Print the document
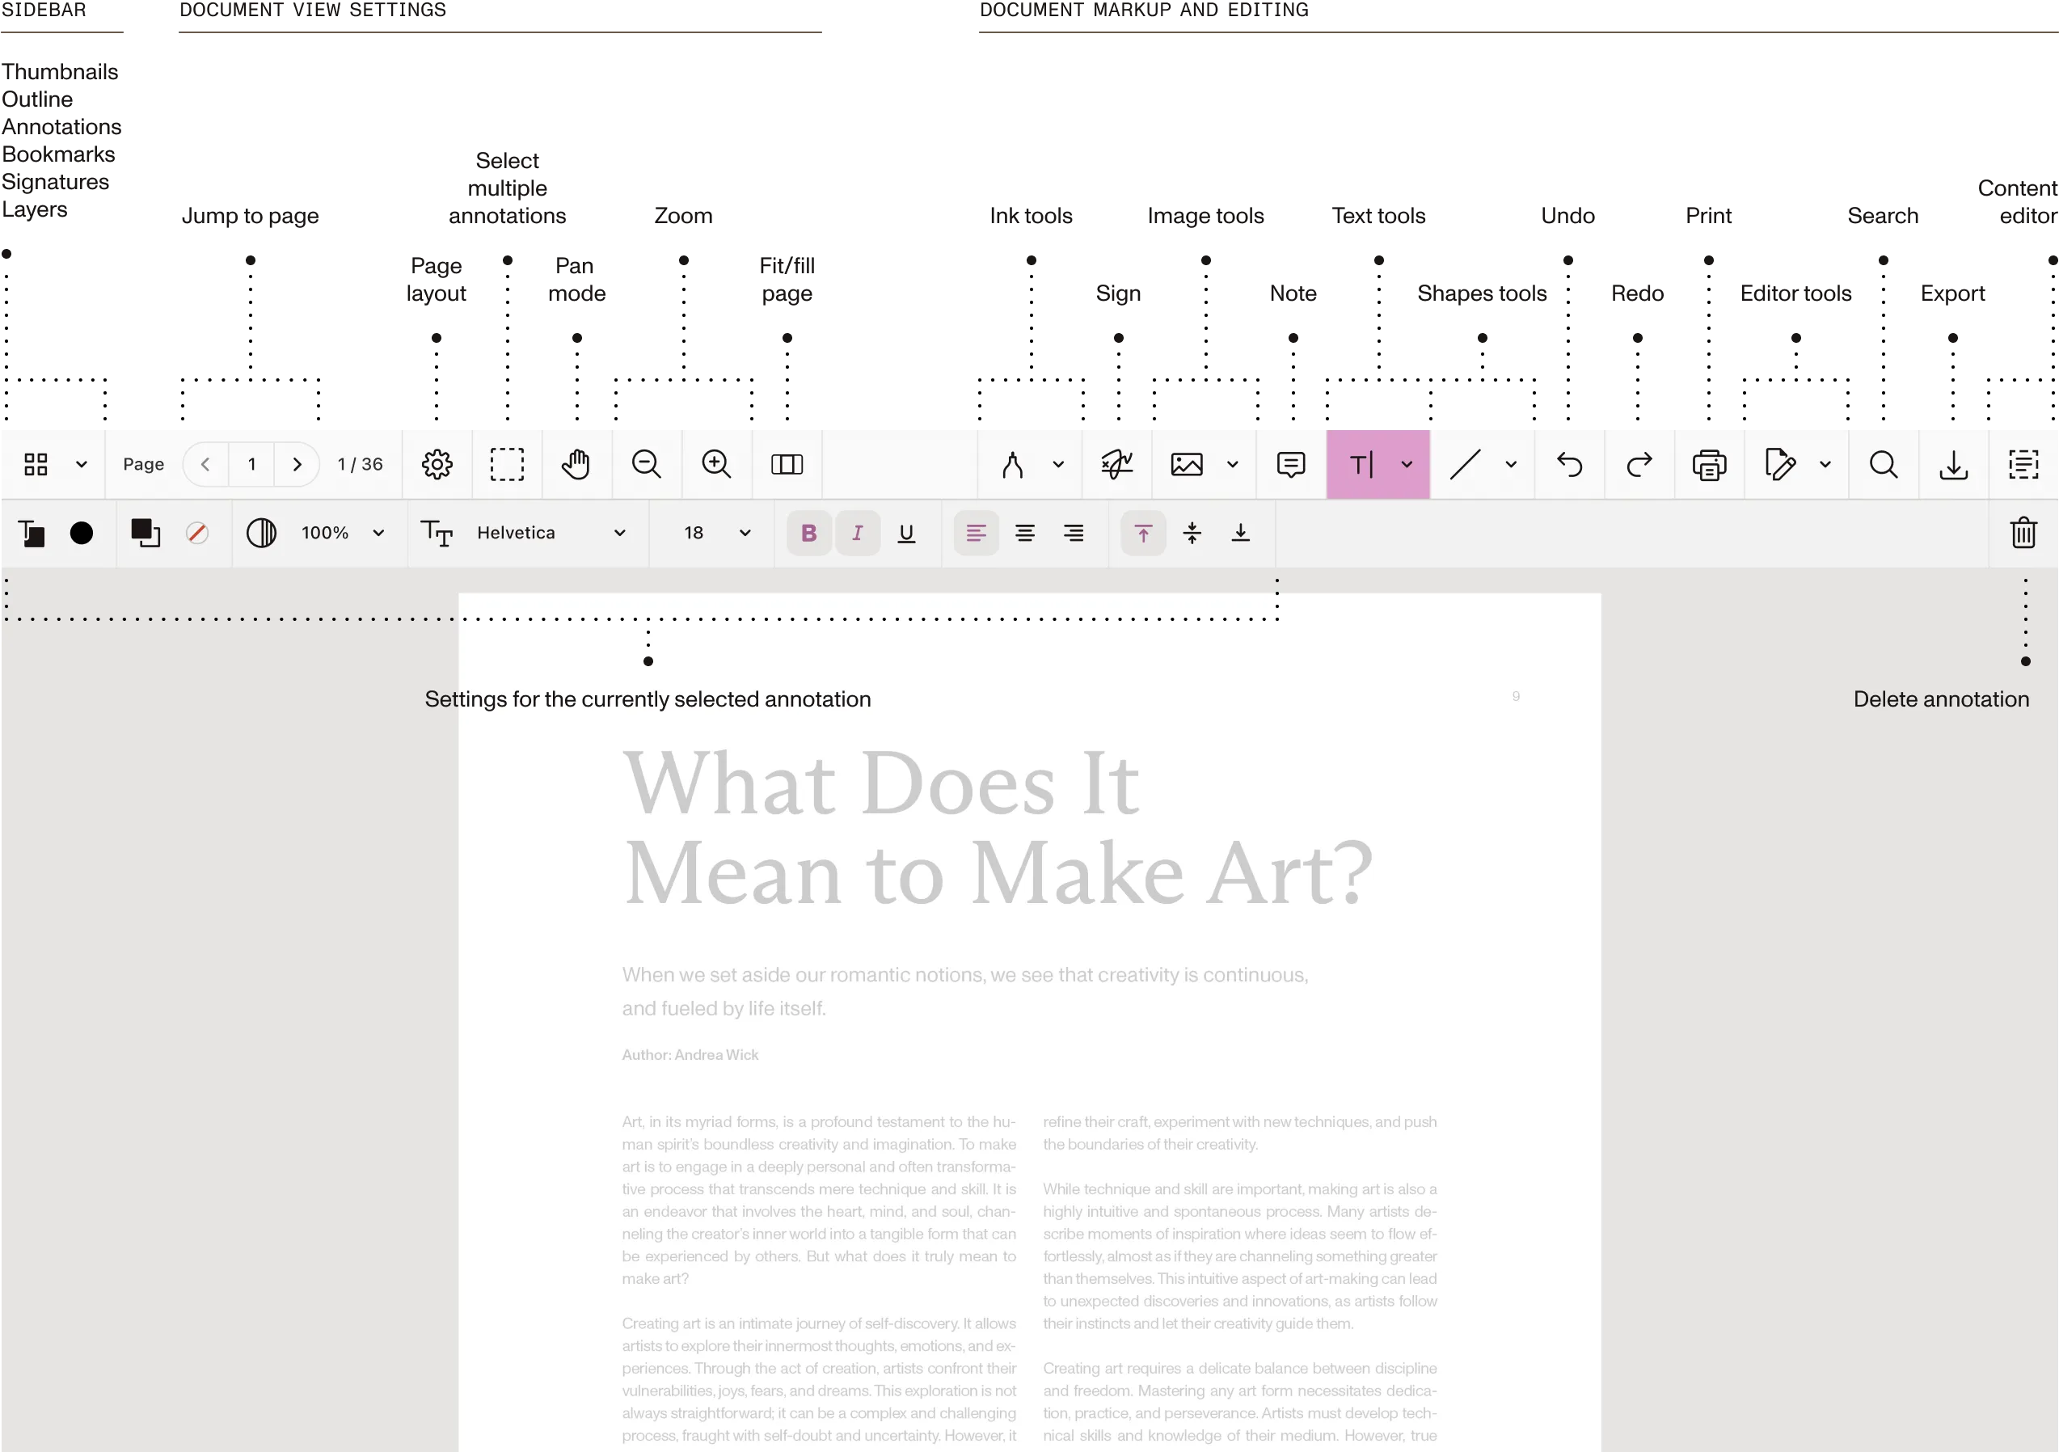This screenshot has width=2059, height=1452. (1709, 465)
